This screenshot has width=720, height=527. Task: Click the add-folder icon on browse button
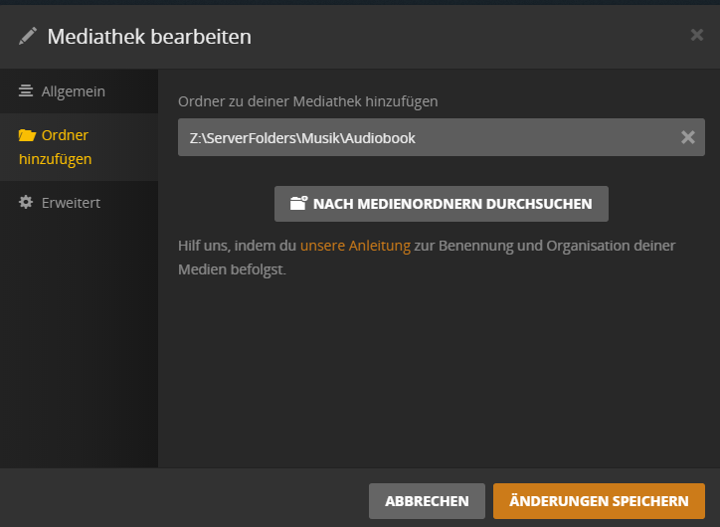pyautogui.click(x=298, y=204)
